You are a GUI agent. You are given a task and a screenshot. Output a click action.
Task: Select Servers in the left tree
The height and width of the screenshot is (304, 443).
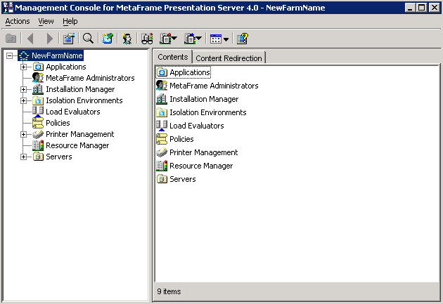click(59, 157)
